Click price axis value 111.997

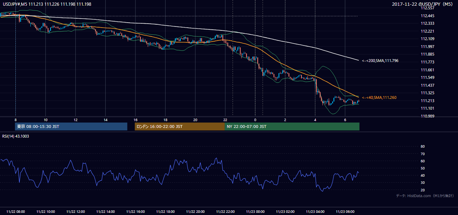pos(427,47)
